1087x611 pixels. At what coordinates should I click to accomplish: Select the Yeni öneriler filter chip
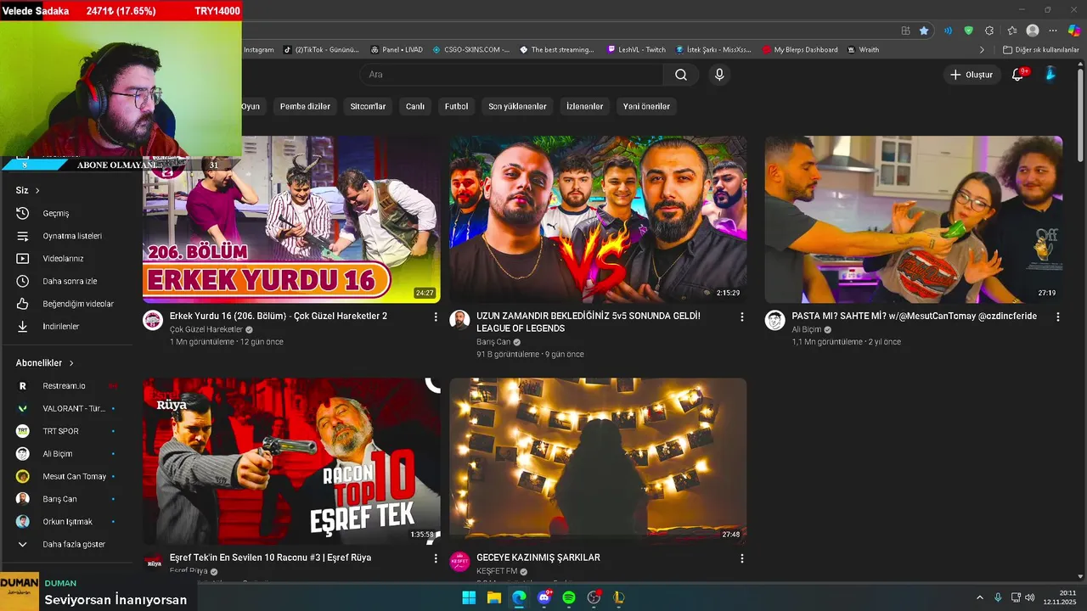click(x=646, y=107)
